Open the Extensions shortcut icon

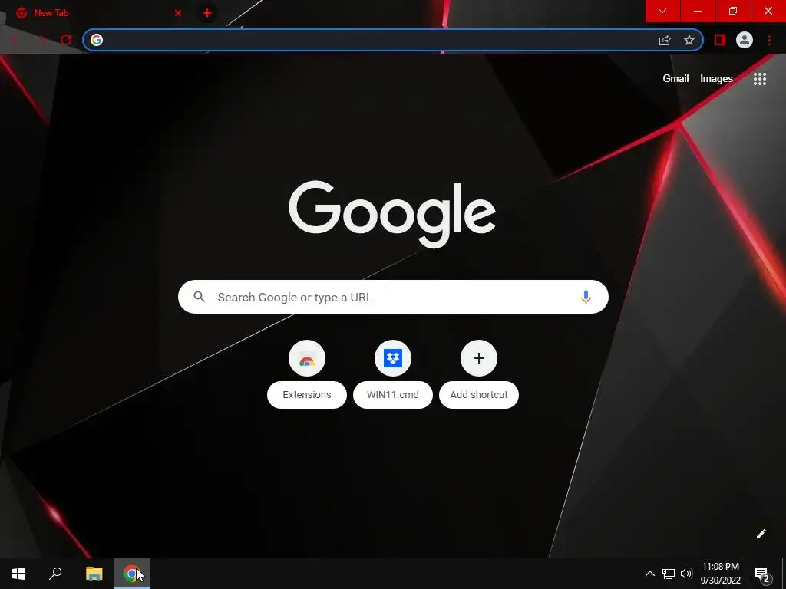click(307, 358)
